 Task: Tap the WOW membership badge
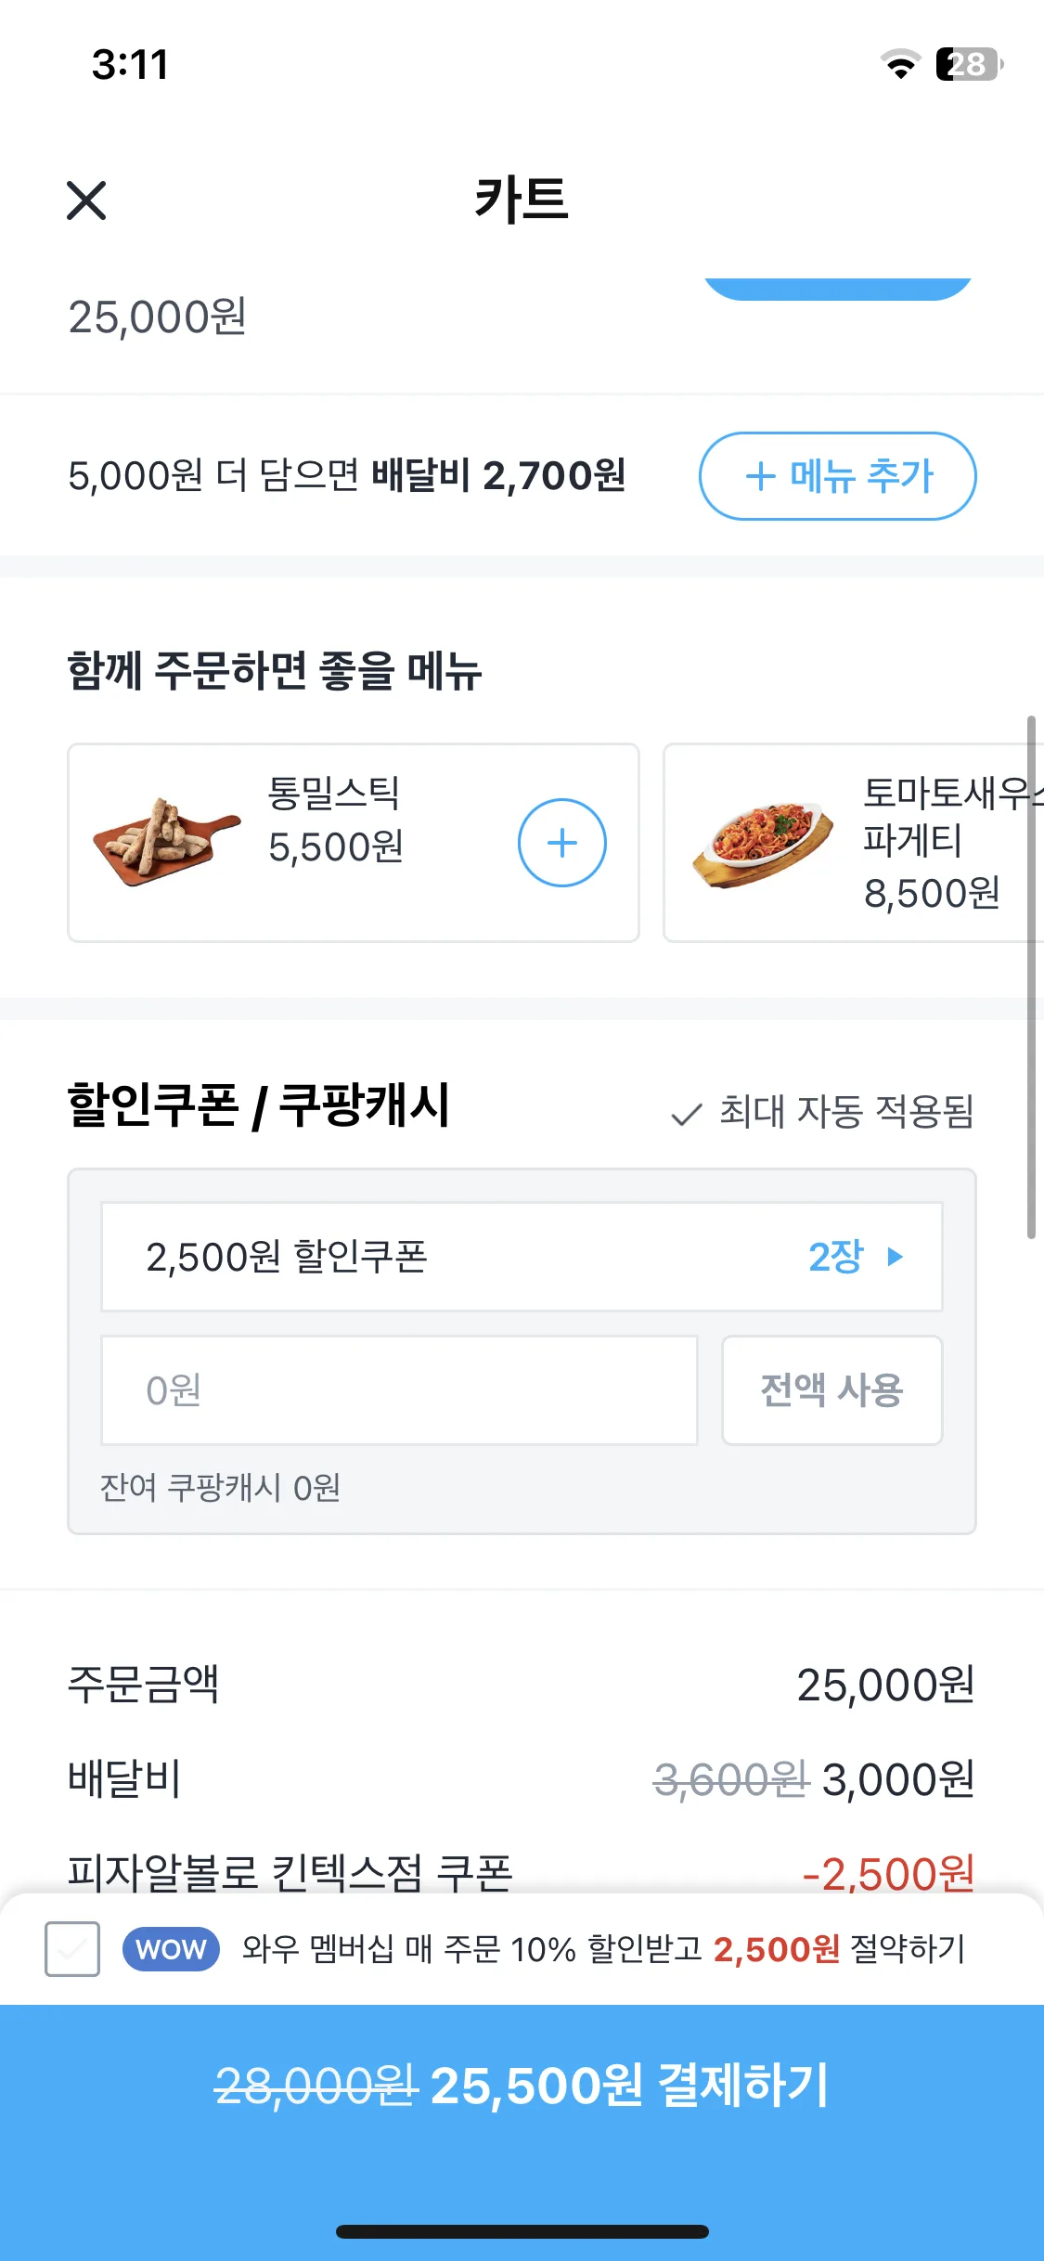[171, 1949]
